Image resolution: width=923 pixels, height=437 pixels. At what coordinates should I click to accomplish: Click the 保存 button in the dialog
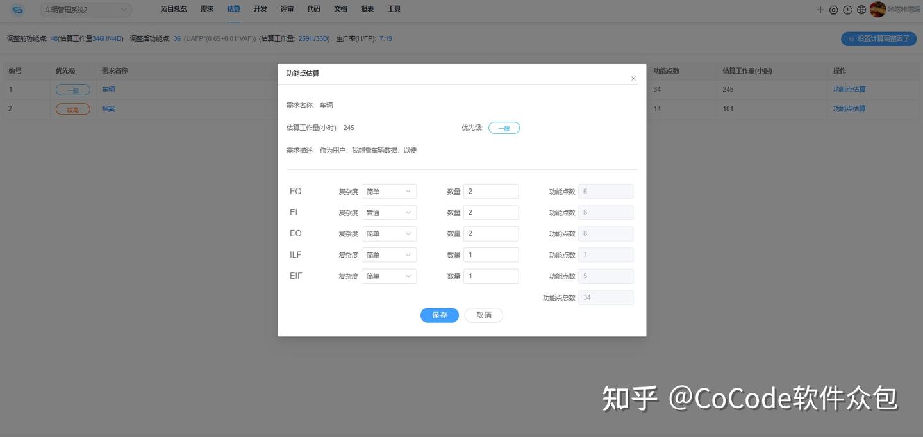439,315
